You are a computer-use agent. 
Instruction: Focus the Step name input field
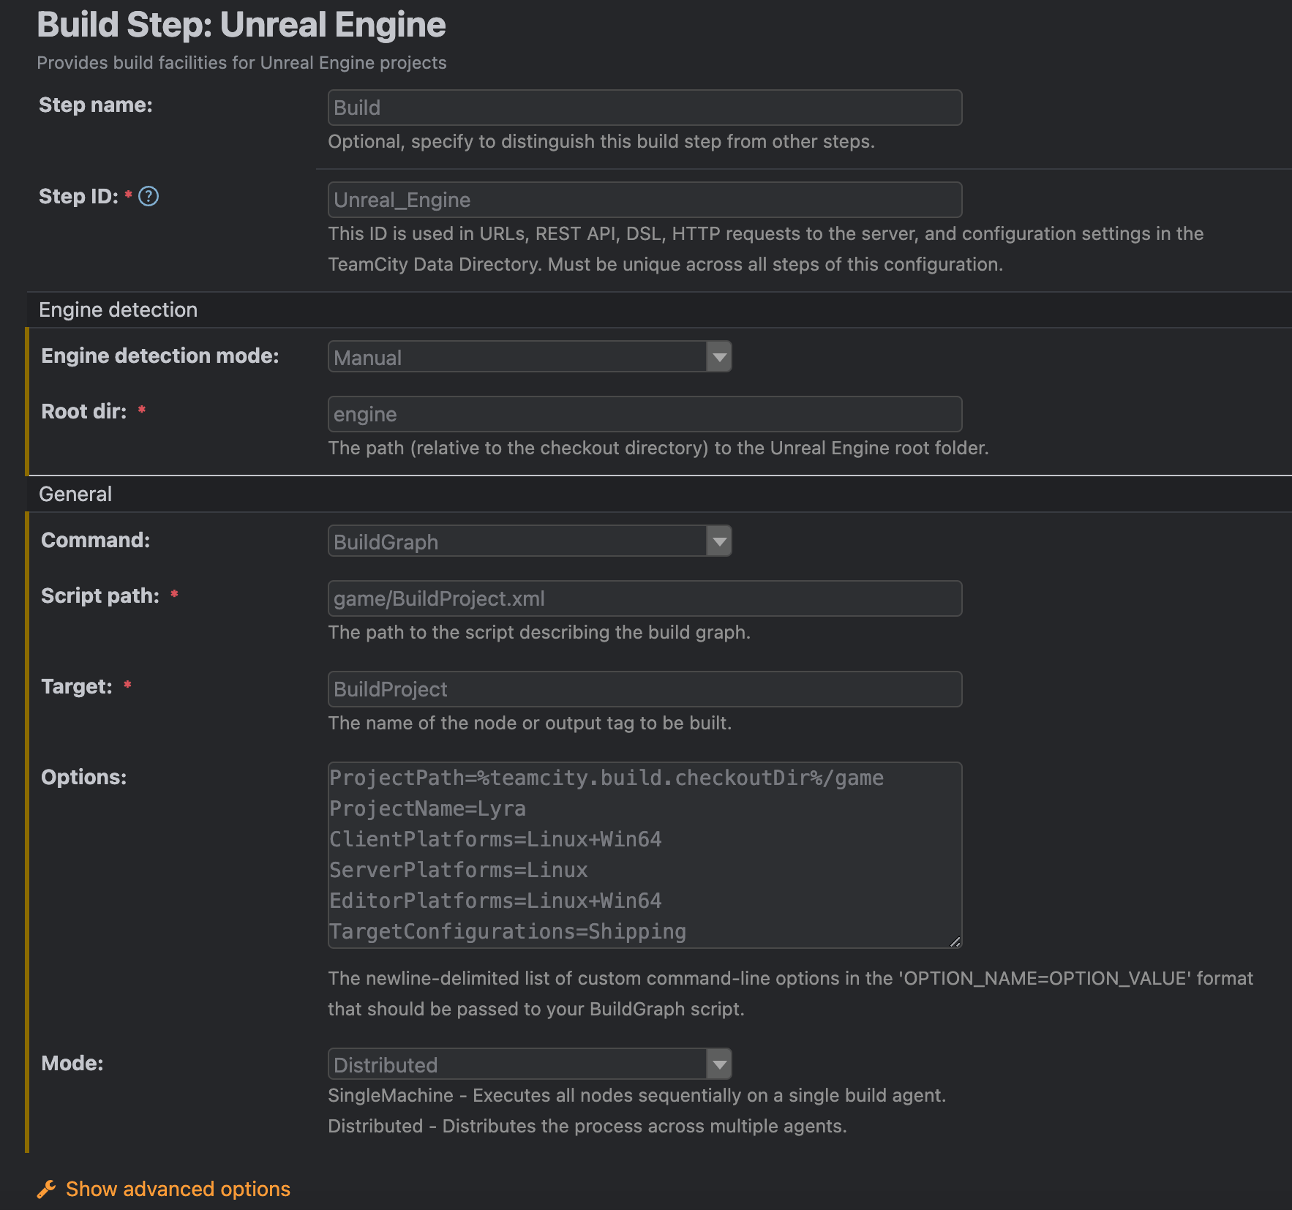pyautogui.click(x=645, y=108)
